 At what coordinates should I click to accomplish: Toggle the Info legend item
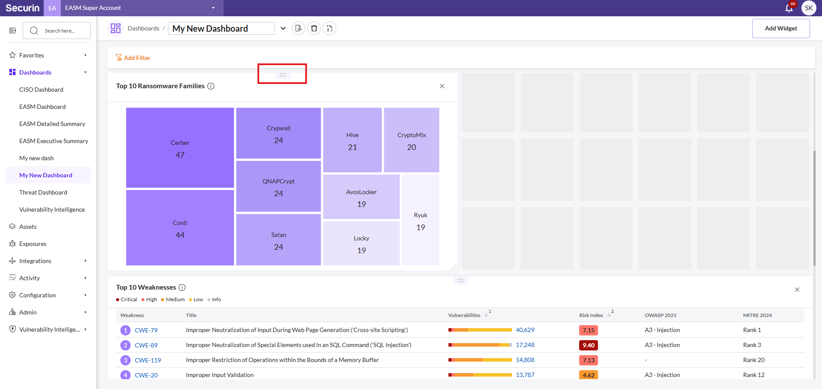tap(214, 299)
